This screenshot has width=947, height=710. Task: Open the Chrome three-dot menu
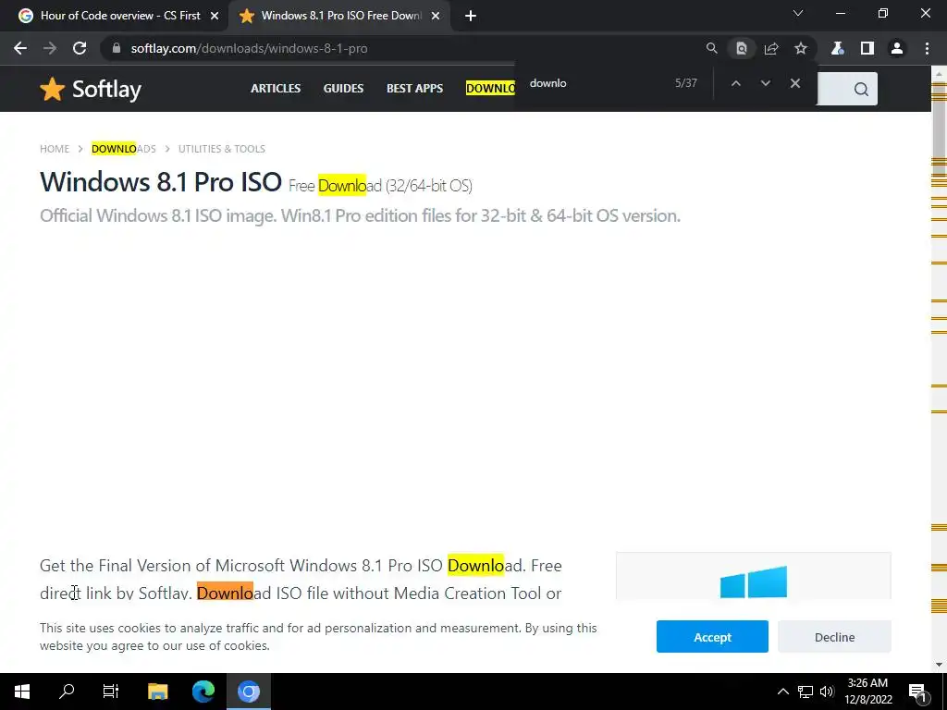927,48
